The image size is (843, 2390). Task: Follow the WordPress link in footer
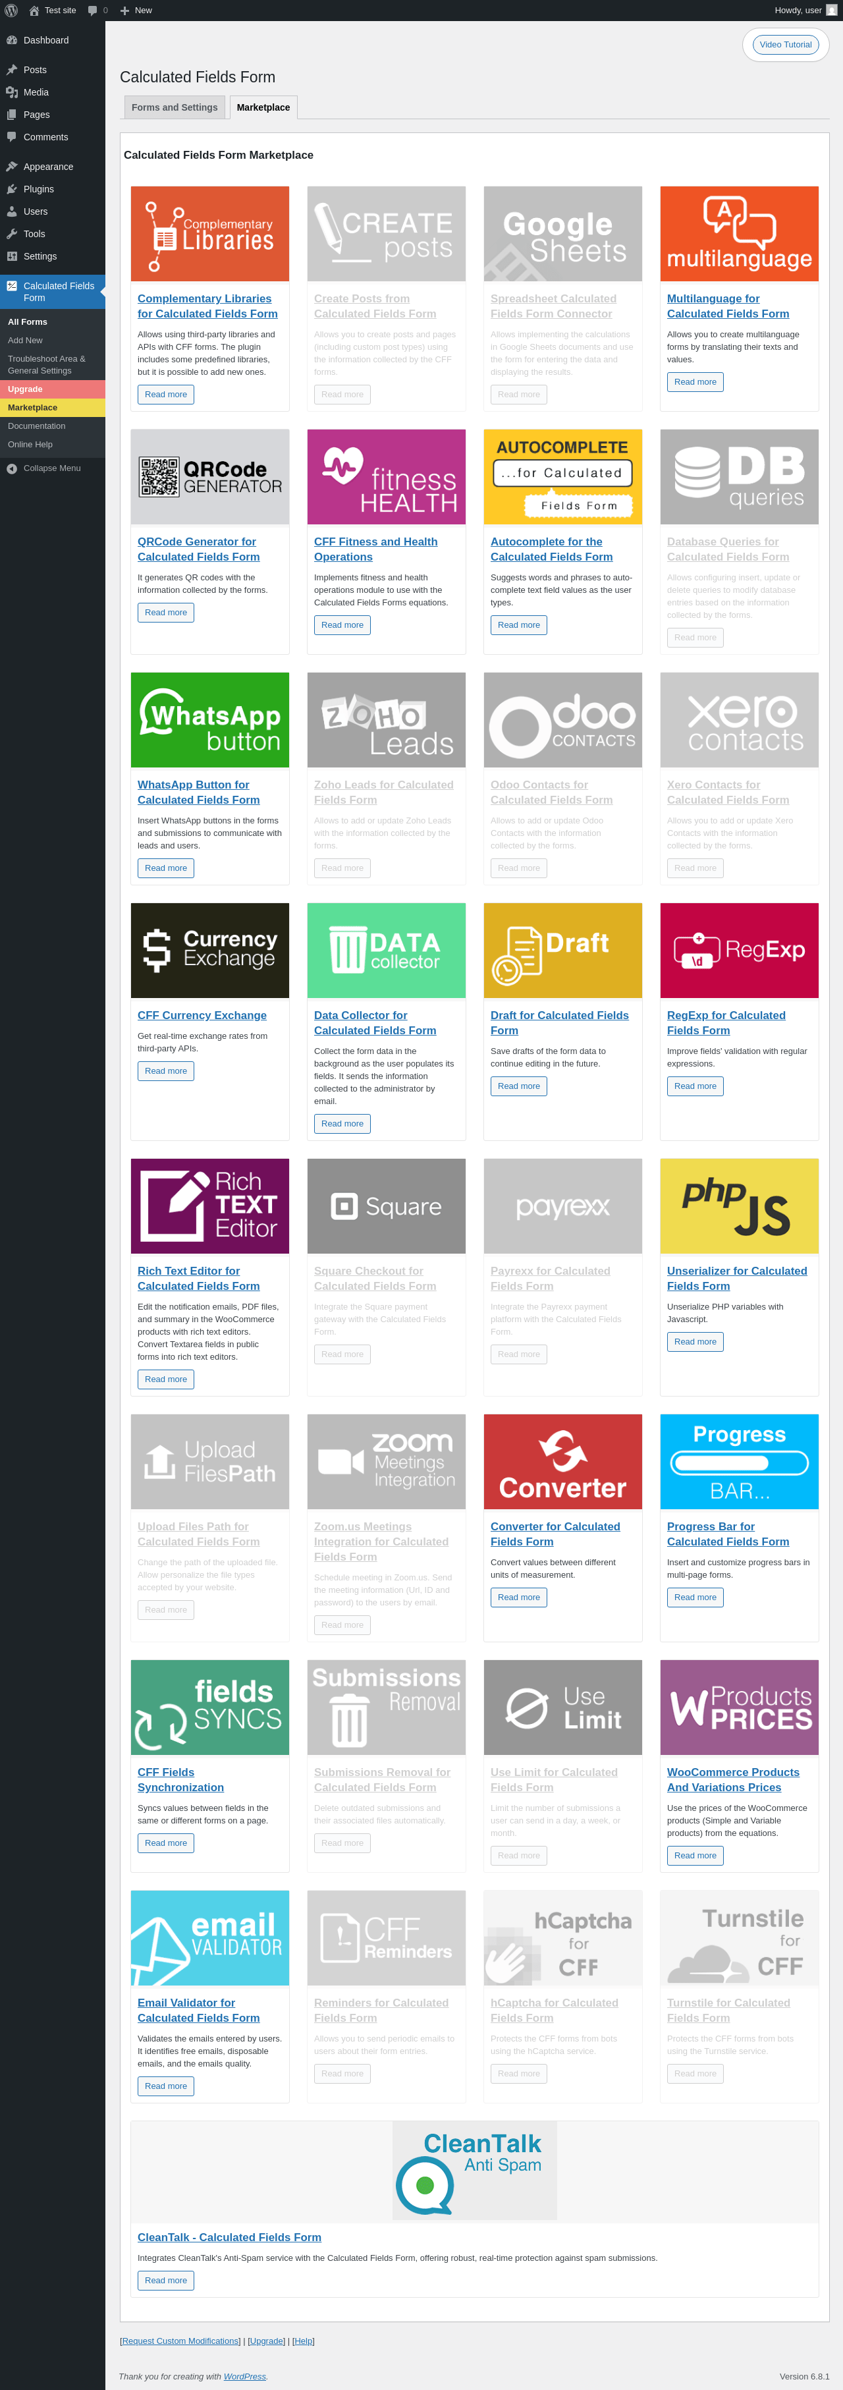(245, 2376)
